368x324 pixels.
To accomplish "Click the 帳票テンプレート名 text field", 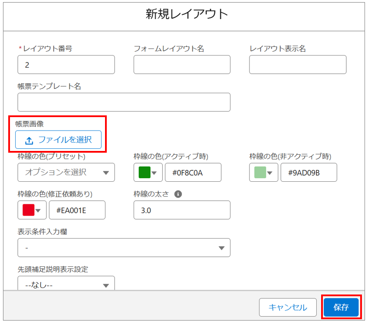I will [x=124, y=102].
